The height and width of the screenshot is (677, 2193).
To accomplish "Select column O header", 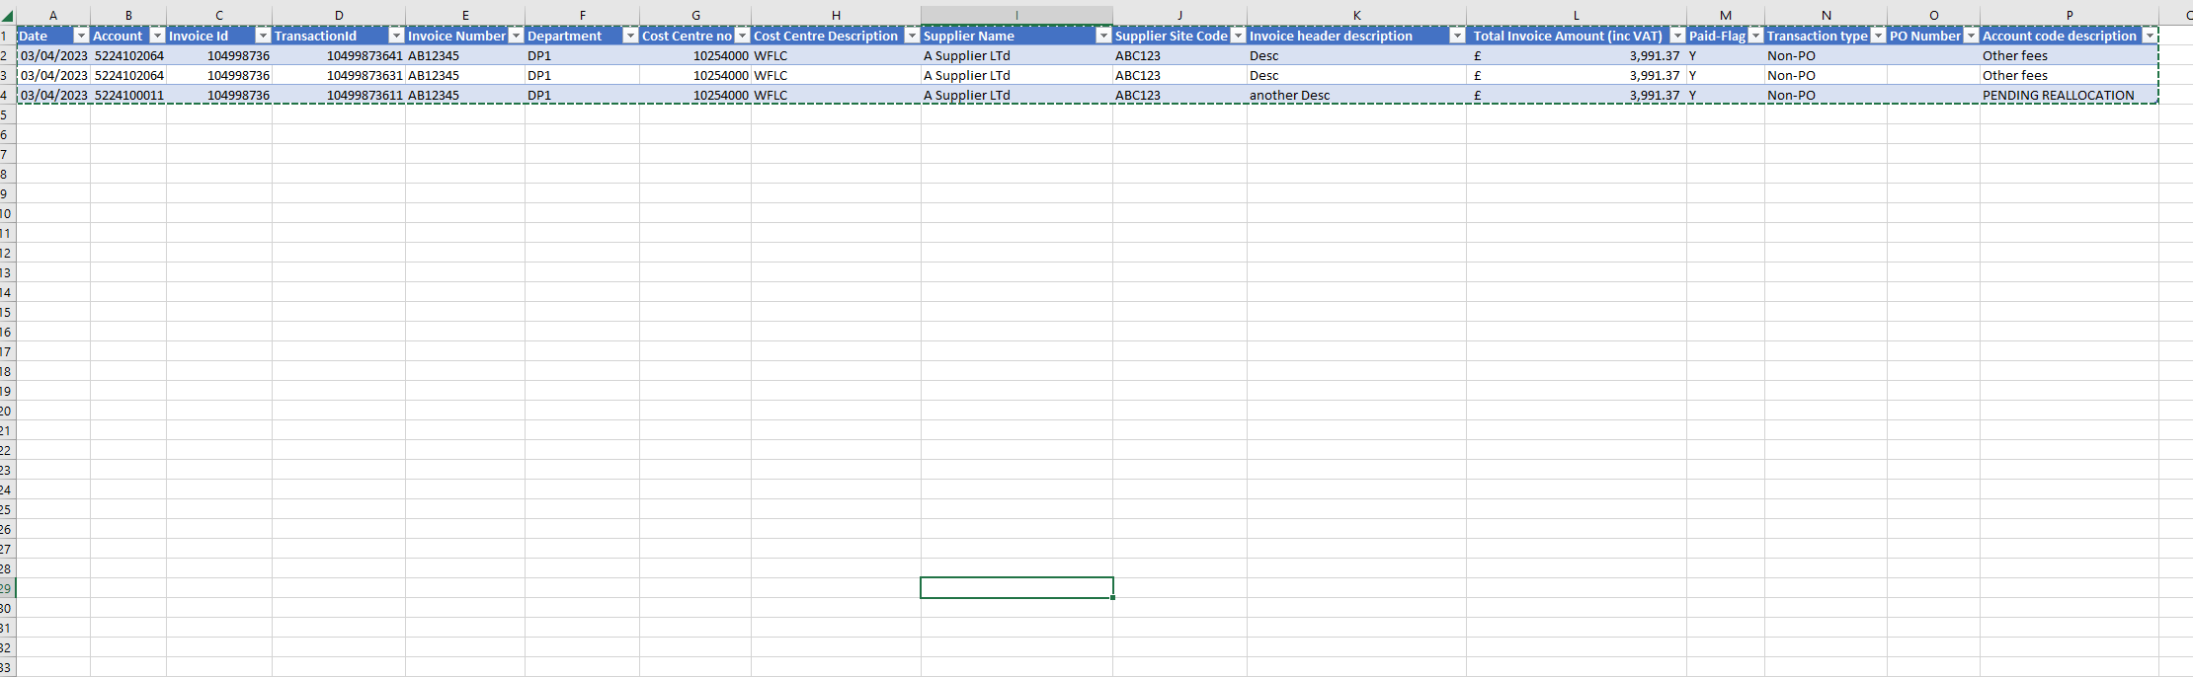I will (x=1933, y=15).
